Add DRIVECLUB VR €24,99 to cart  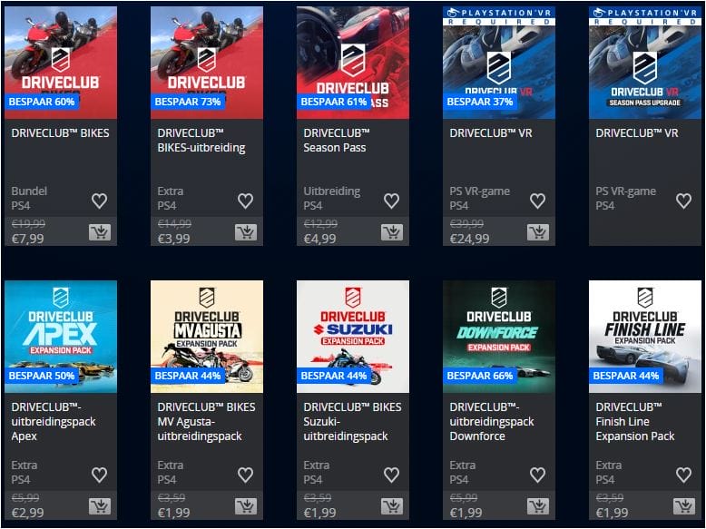(x=538, y=232)
